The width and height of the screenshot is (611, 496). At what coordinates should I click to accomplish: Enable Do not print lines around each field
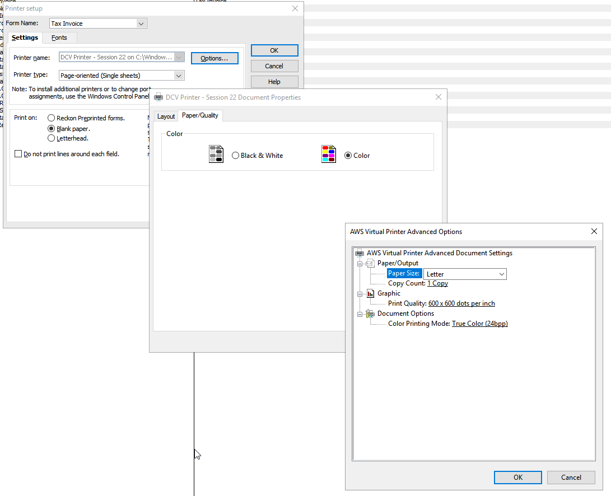[x=18, y=154]
